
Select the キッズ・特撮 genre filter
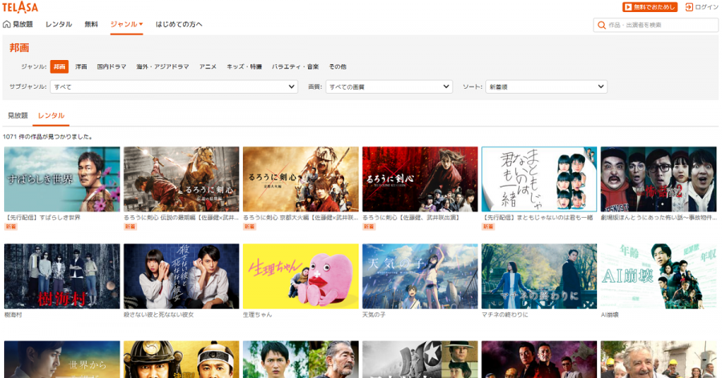click(244, 66)
